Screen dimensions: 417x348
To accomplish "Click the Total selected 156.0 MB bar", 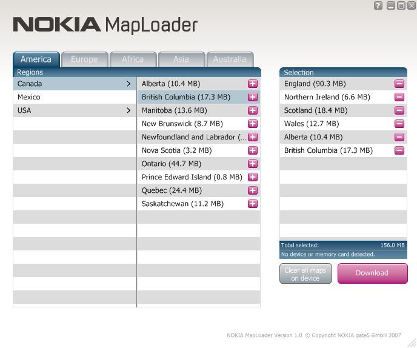I will pos(343,246).
